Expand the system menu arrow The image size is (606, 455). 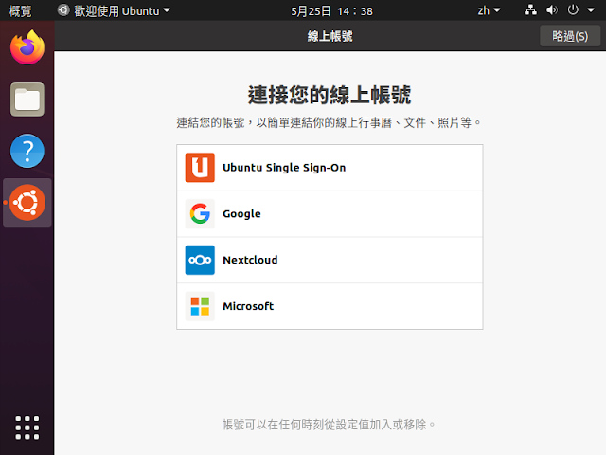coord(591,10)
